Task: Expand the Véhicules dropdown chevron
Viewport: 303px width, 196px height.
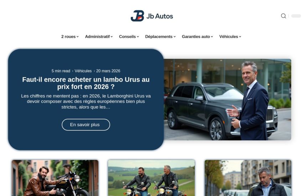Action: [x=240, y=36]
